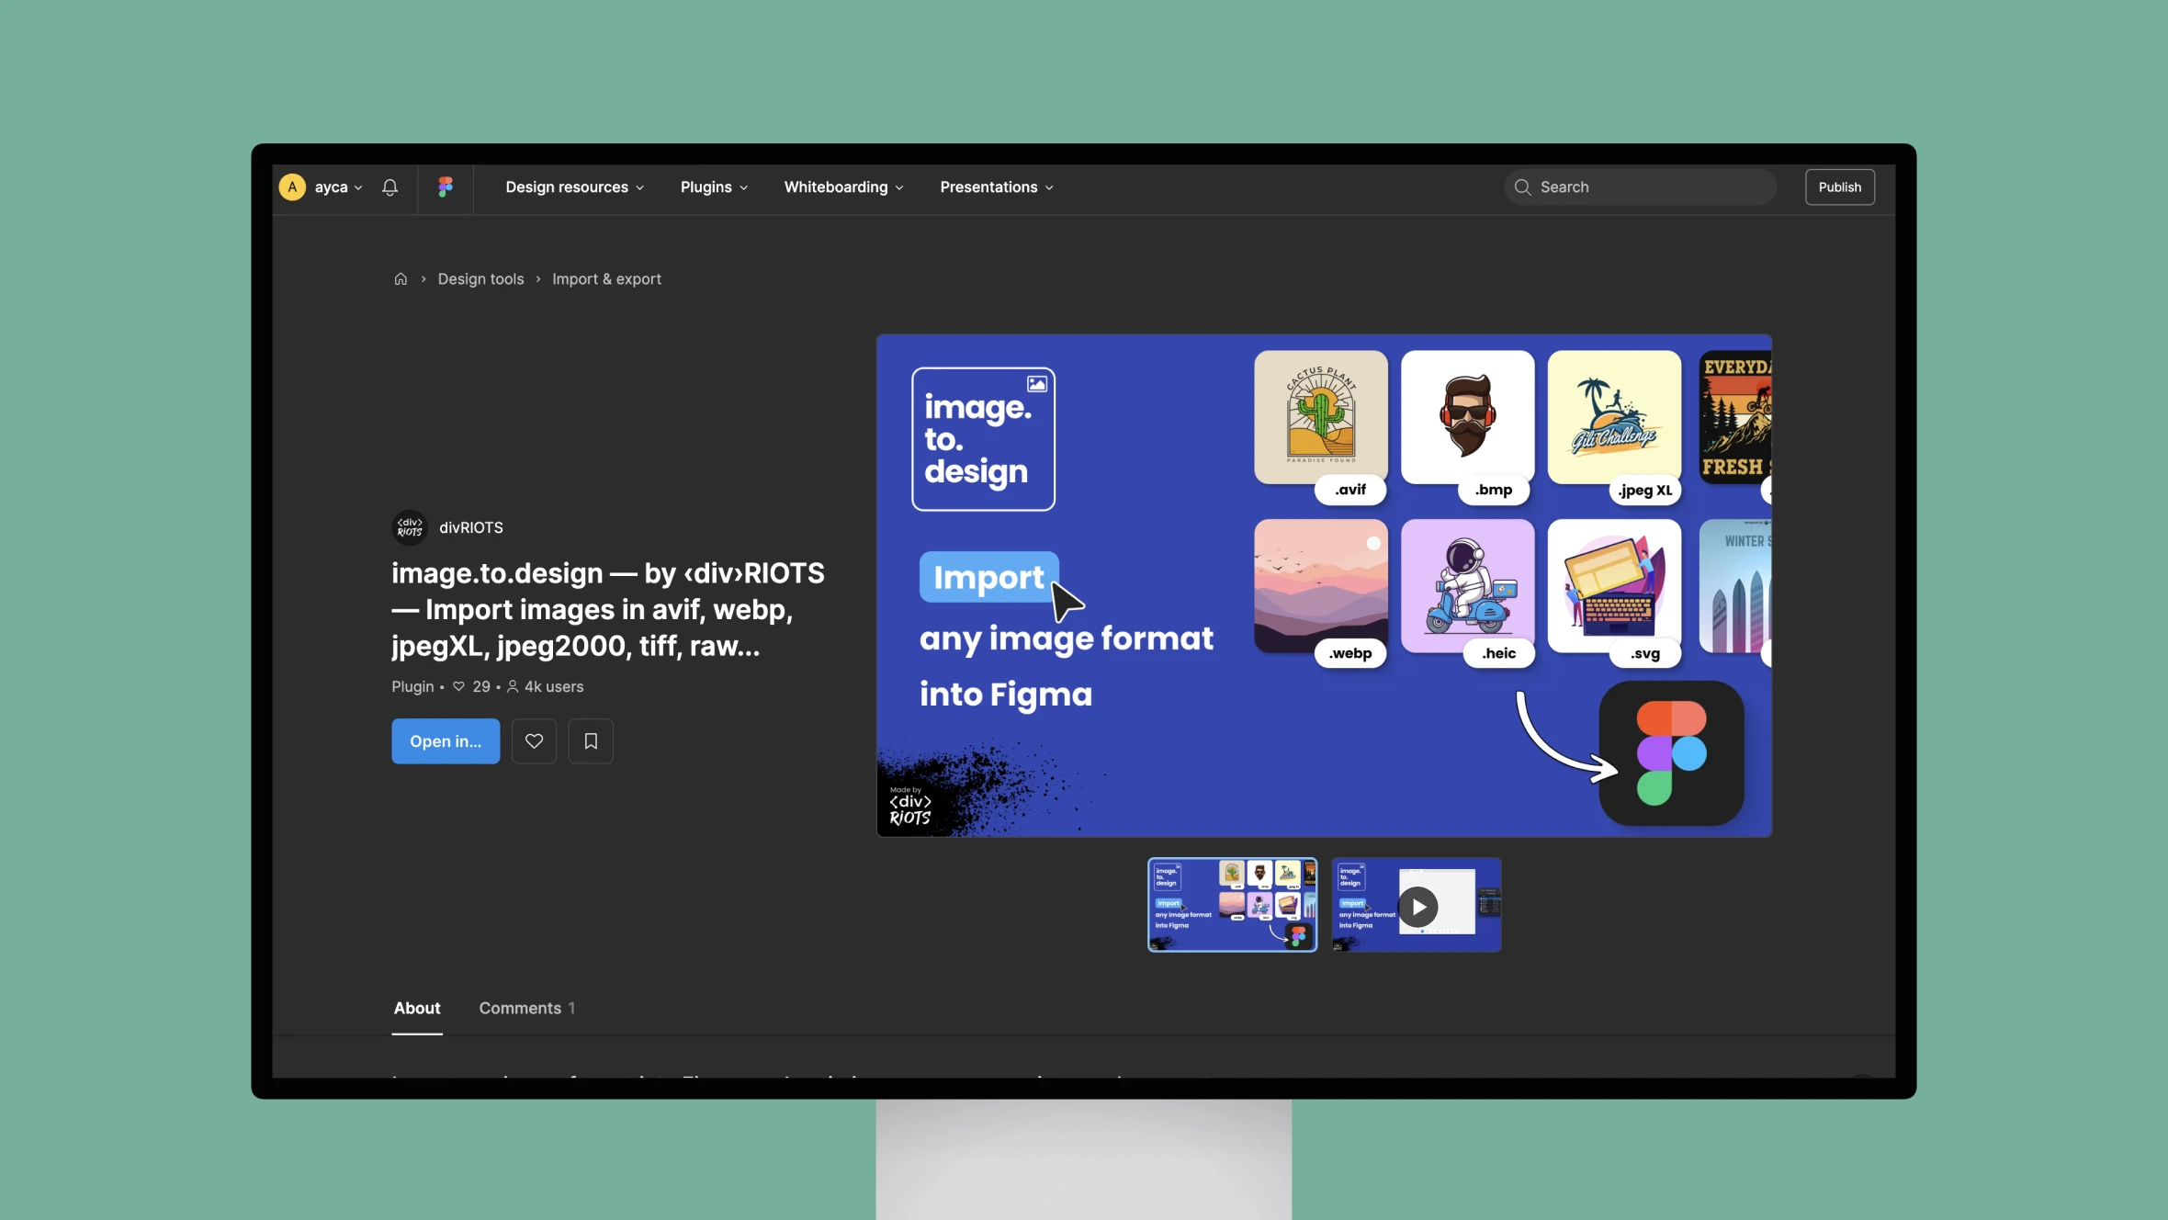
Task: Click Open in button for plugin
Action: (446, 740)
